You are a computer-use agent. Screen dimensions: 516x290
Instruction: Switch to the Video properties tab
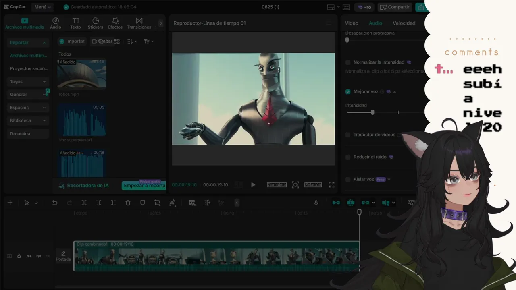click(x=352, y=23)
